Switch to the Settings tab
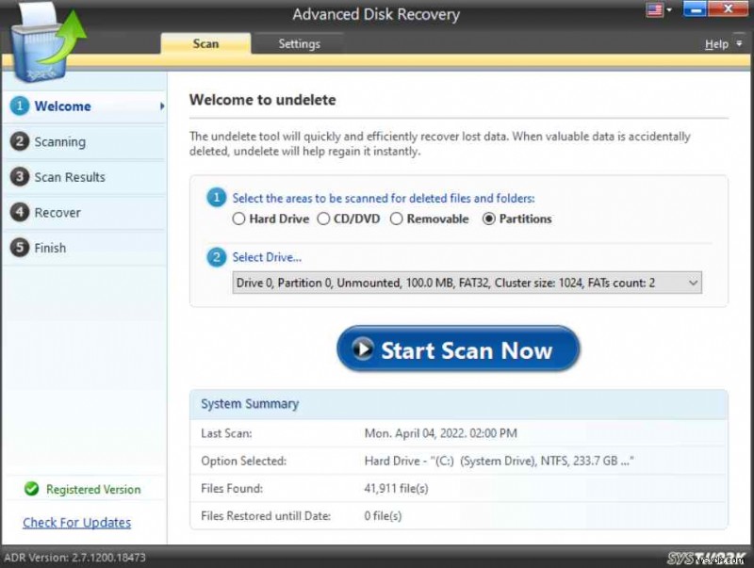754x568 pixels. 299,43
